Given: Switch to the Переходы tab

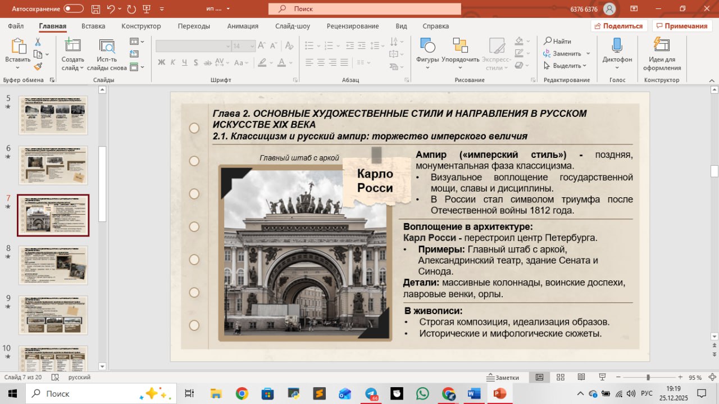Looking at the screenshot, I should pyautogui.click(x=194, y=26).
